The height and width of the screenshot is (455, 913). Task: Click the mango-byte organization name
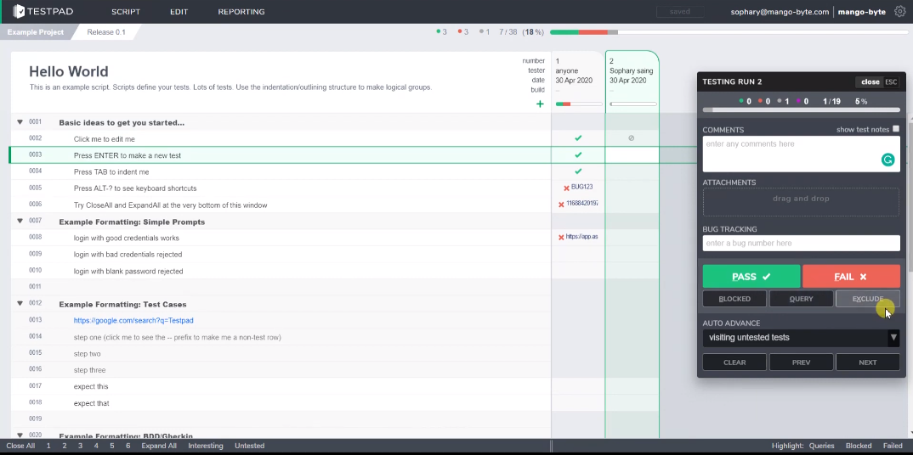[862, 12]
